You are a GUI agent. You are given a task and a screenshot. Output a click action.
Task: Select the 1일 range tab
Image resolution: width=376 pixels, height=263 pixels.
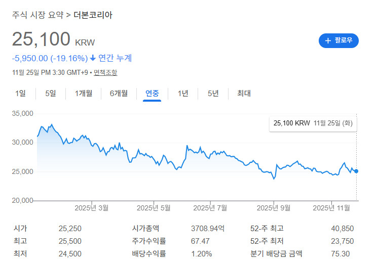(x=20, y=93)
